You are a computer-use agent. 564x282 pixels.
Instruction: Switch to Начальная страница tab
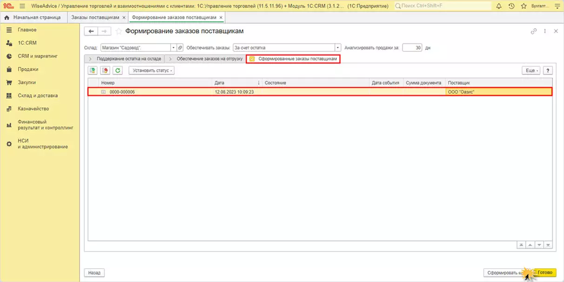click(33, 17)
